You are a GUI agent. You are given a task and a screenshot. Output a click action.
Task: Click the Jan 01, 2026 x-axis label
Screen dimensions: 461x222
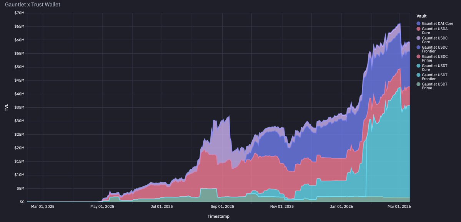click(342, 207)
